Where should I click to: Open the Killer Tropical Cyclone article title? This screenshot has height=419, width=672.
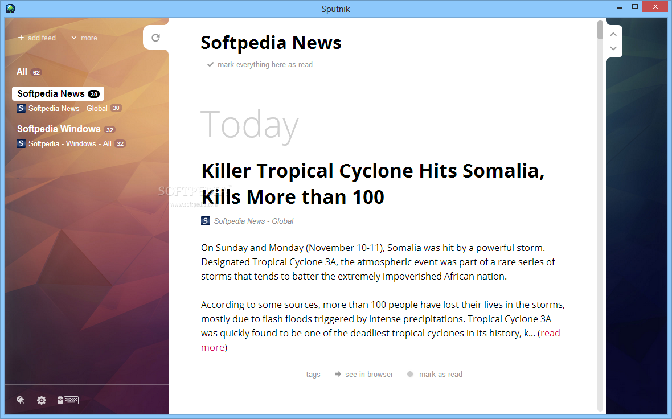[373, 184]
